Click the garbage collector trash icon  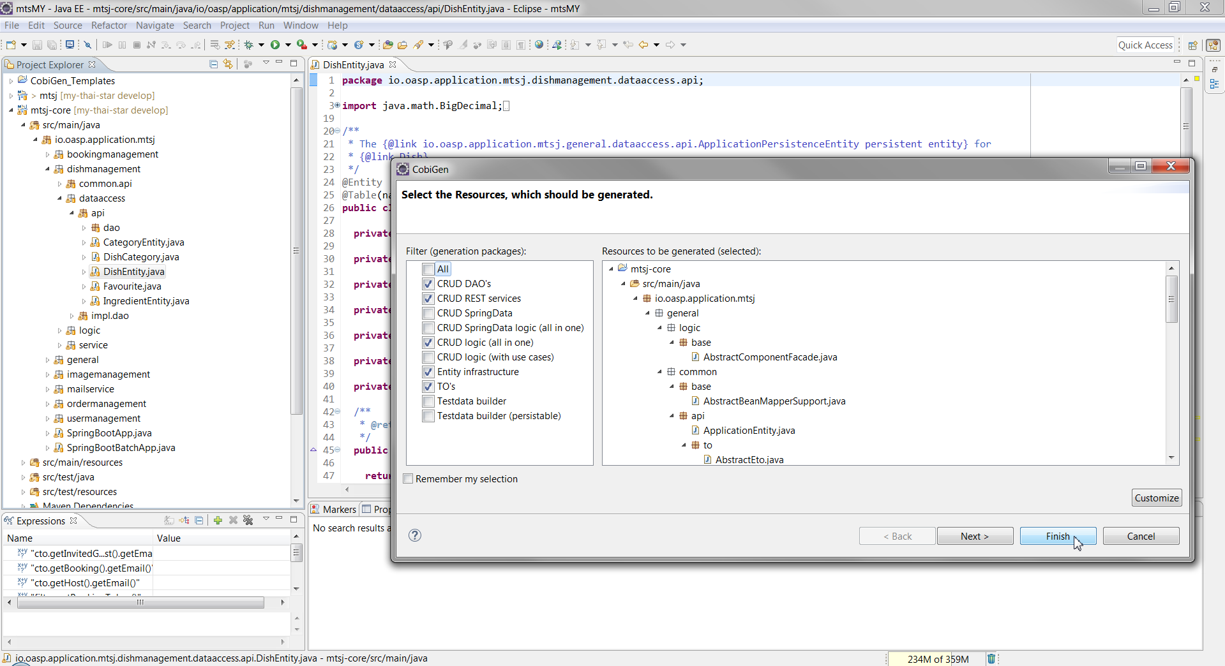coord(991,659)
